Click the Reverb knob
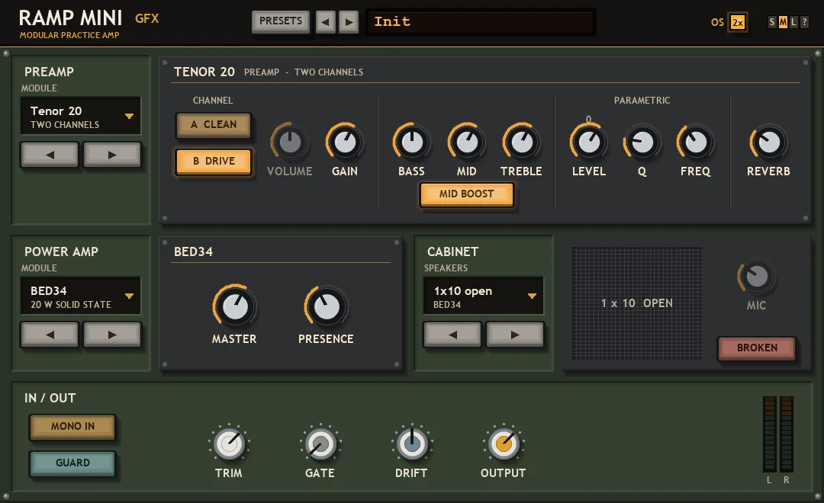The image size is (824, 503). (768, 142)
